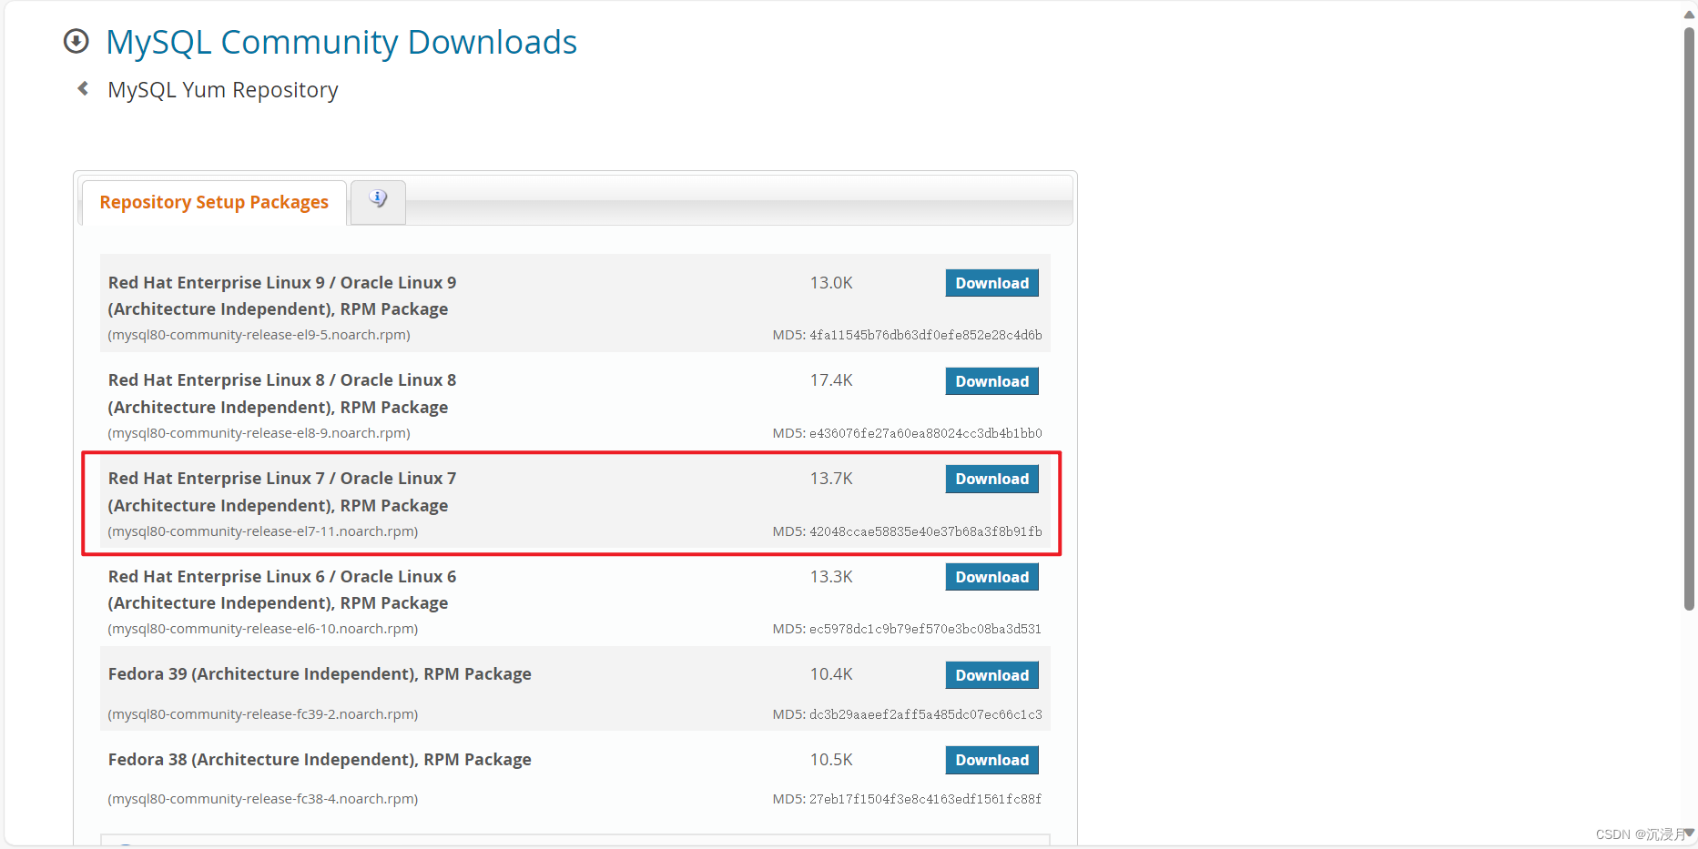
Task: Click the vertical scrollbar thumb
Action: pos(1689,318)
